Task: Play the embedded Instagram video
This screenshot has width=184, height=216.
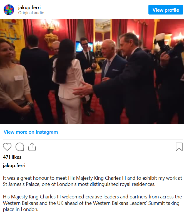Action: click(92, 72)
